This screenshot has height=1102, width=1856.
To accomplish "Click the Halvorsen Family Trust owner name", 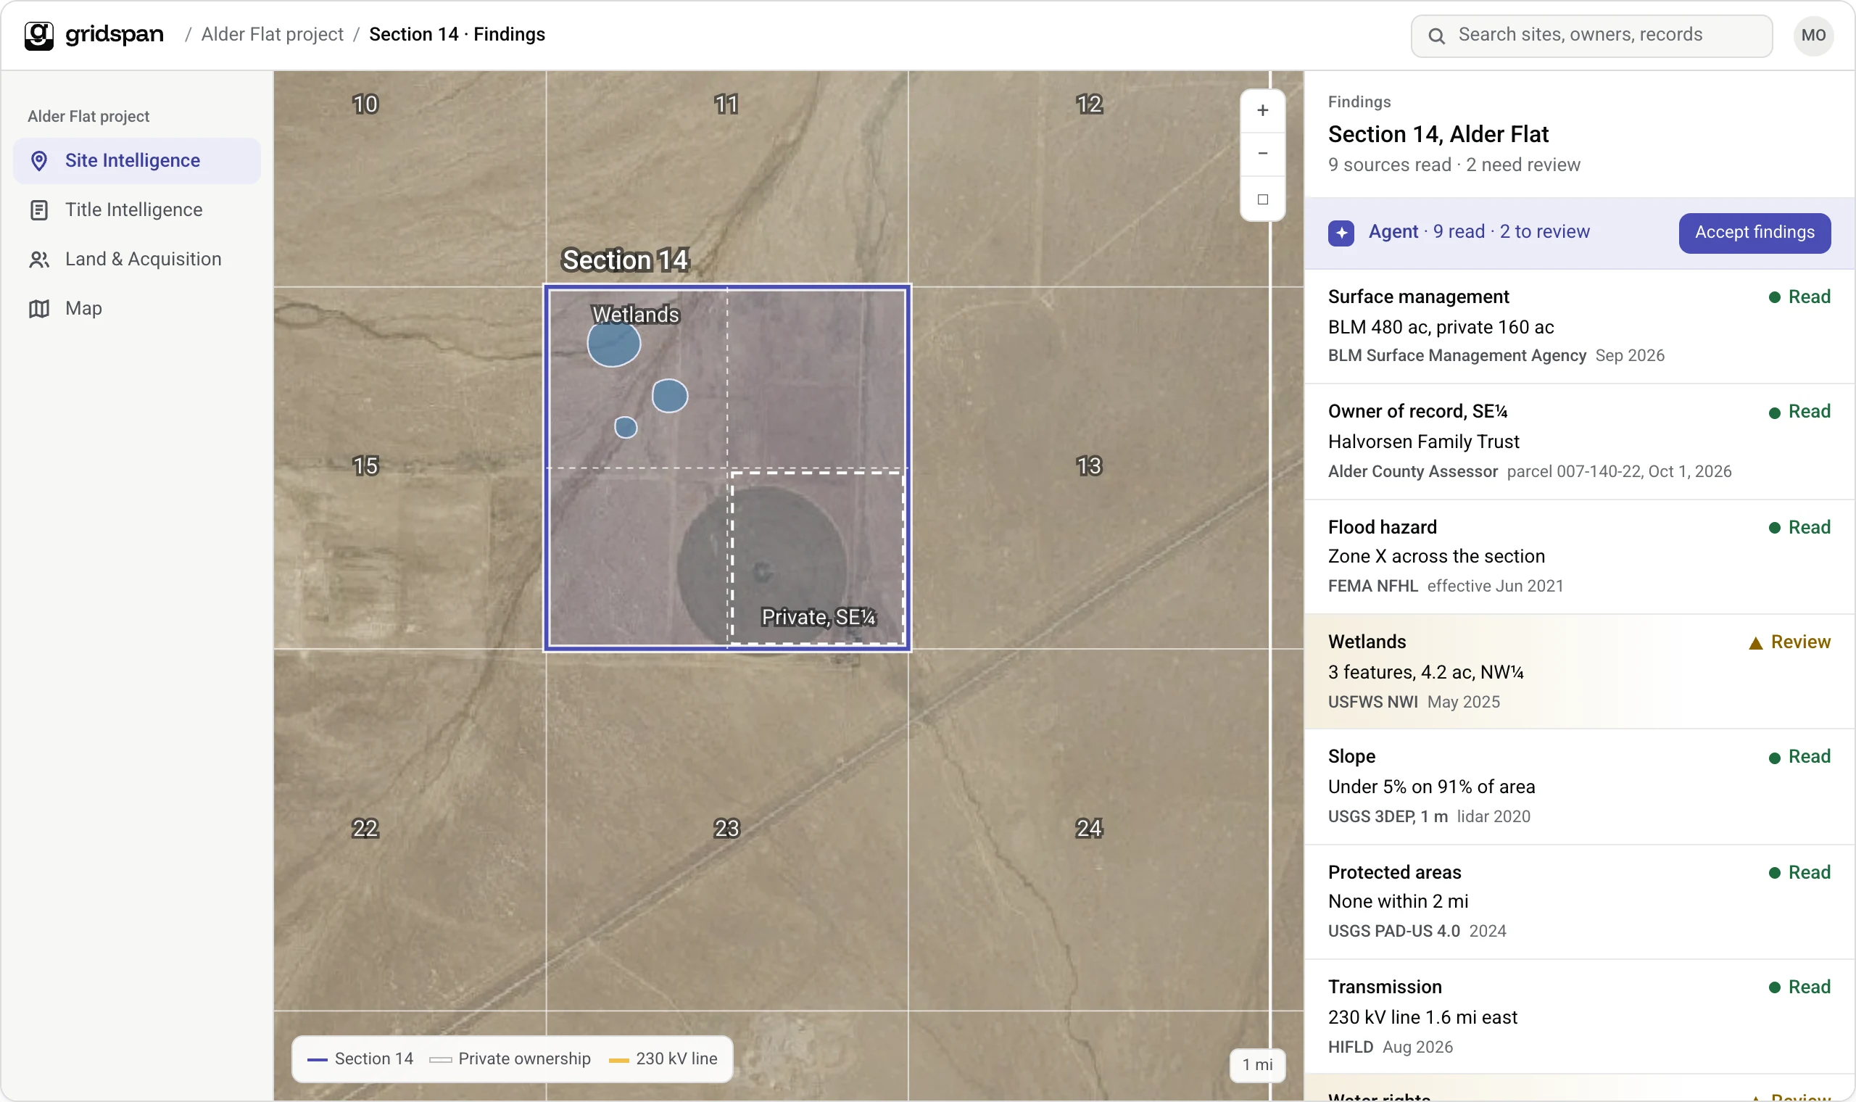I will (1423, 442).
